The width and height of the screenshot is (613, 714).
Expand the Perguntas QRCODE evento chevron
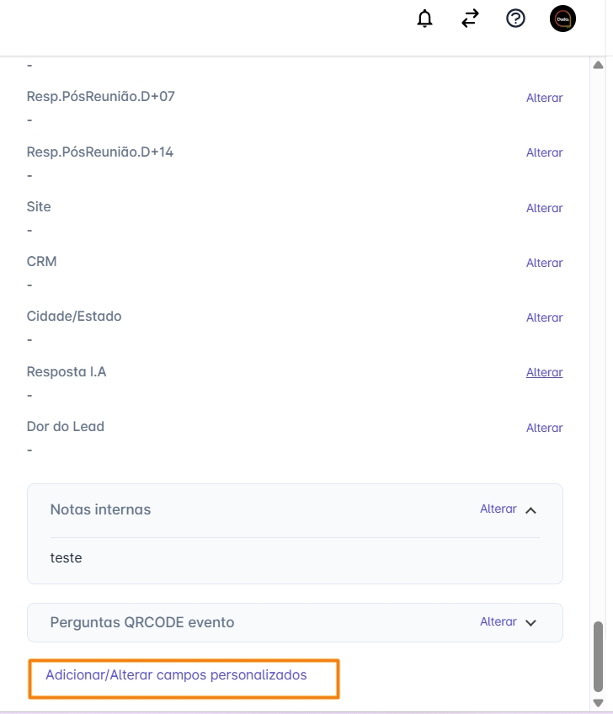click(x=530, y=623)
